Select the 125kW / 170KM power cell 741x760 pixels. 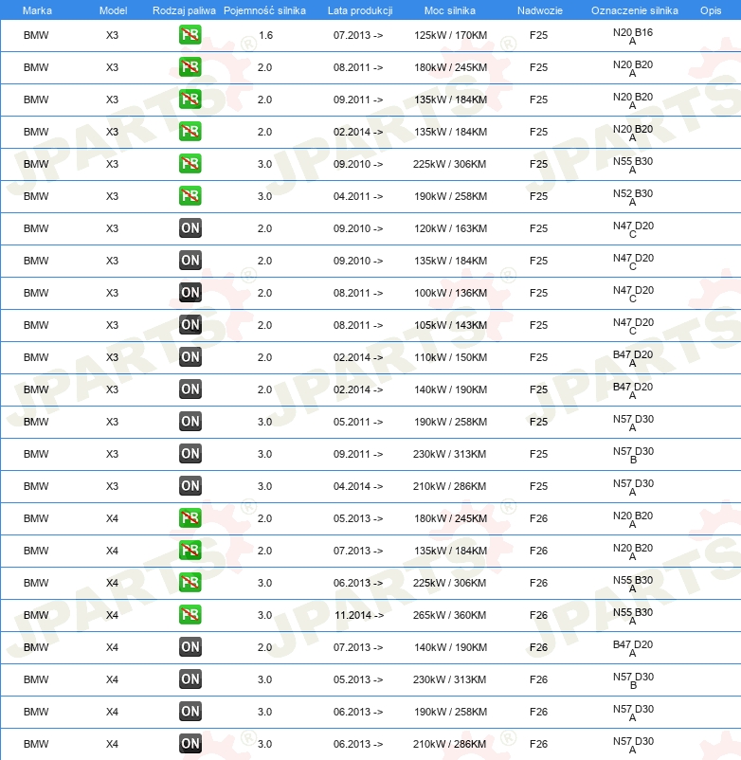tap(450, 35)
